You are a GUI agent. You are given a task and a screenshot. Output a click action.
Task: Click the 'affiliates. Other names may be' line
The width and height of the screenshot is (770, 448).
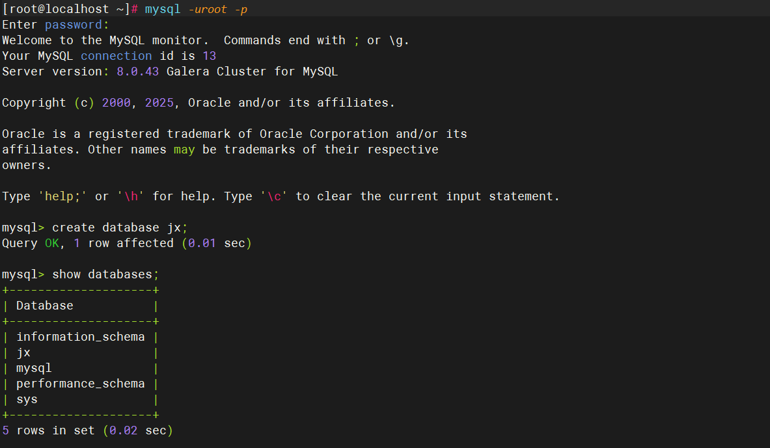(220, 150)
